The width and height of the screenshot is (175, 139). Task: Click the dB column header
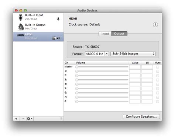pyautogui.click(x=147, y=63)
